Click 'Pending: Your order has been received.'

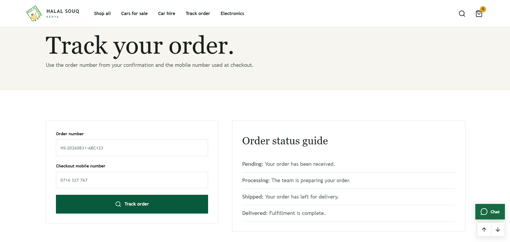pyautogui.click(x=288, y=164)
